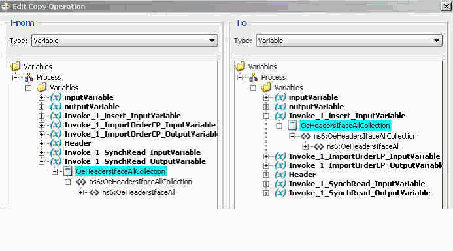The width and height of the screenshot is (453, 251).
Task: Collapse Process node in the To tree
Action: click(x=240, y=77)
